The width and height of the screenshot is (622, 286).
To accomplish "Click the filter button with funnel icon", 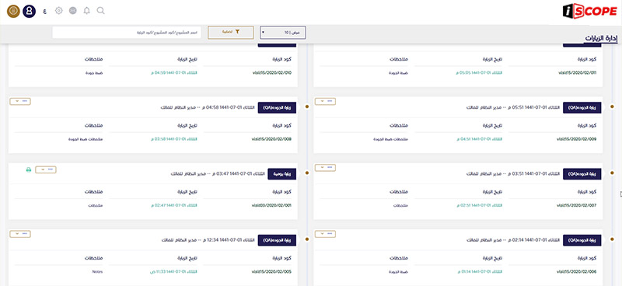I will tap(230, 33).
